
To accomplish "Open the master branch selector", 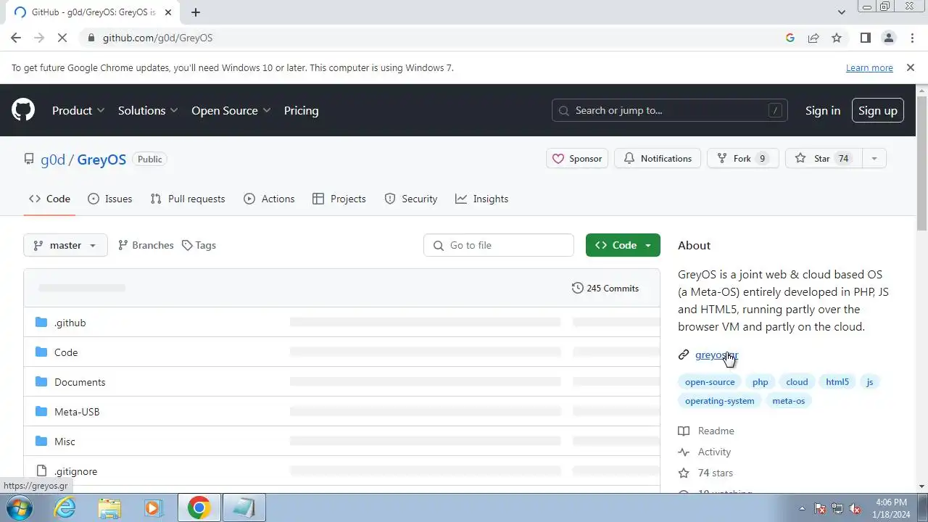I will point(65,245).
